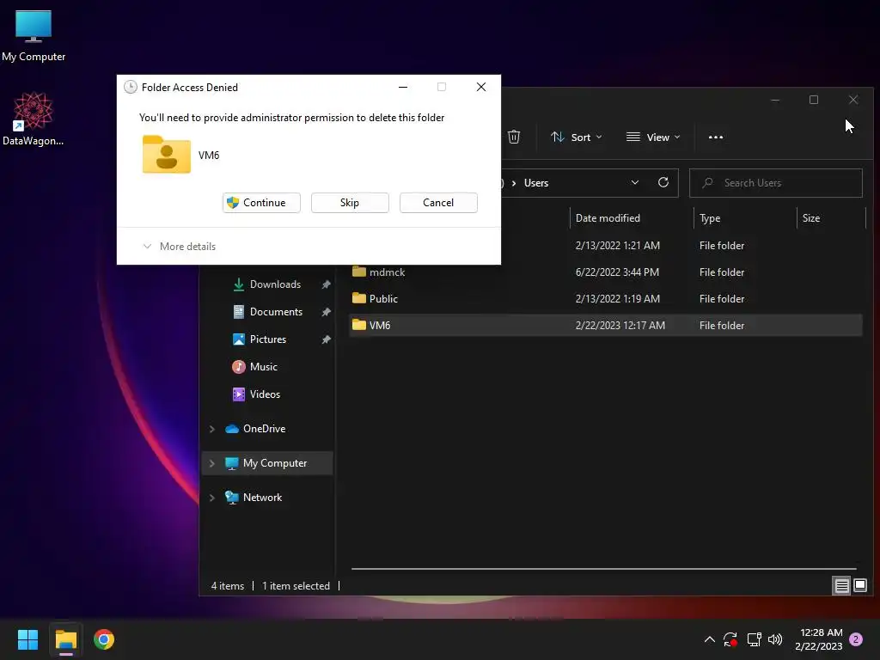
Task: Open network settings tray icon
Action: (x=754, y=639)
